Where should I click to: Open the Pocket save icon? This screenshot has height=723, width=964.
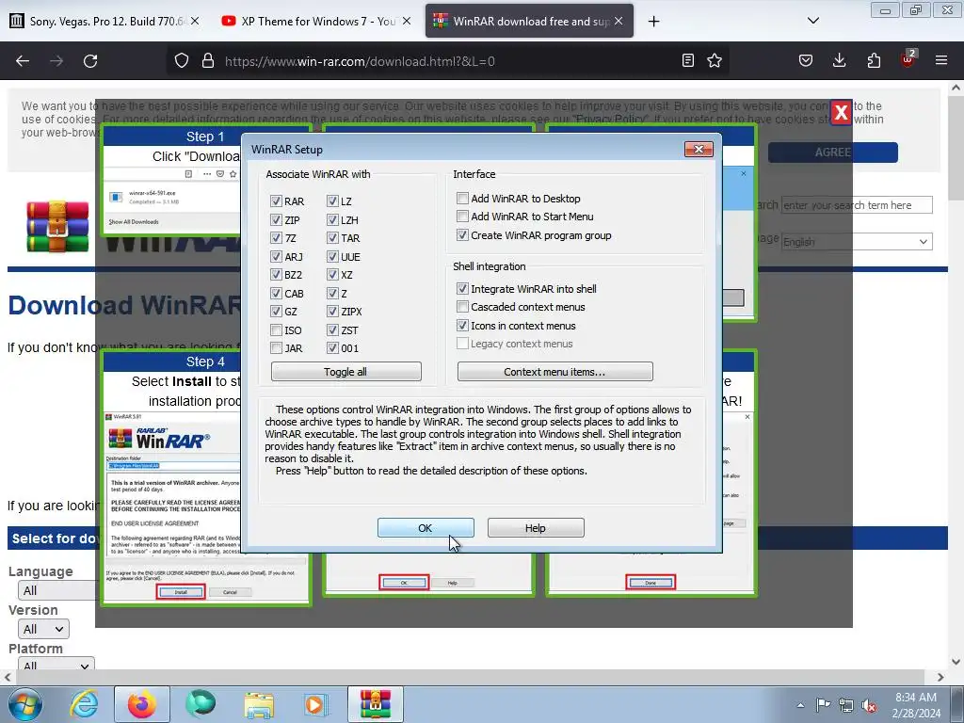point(806,60)
